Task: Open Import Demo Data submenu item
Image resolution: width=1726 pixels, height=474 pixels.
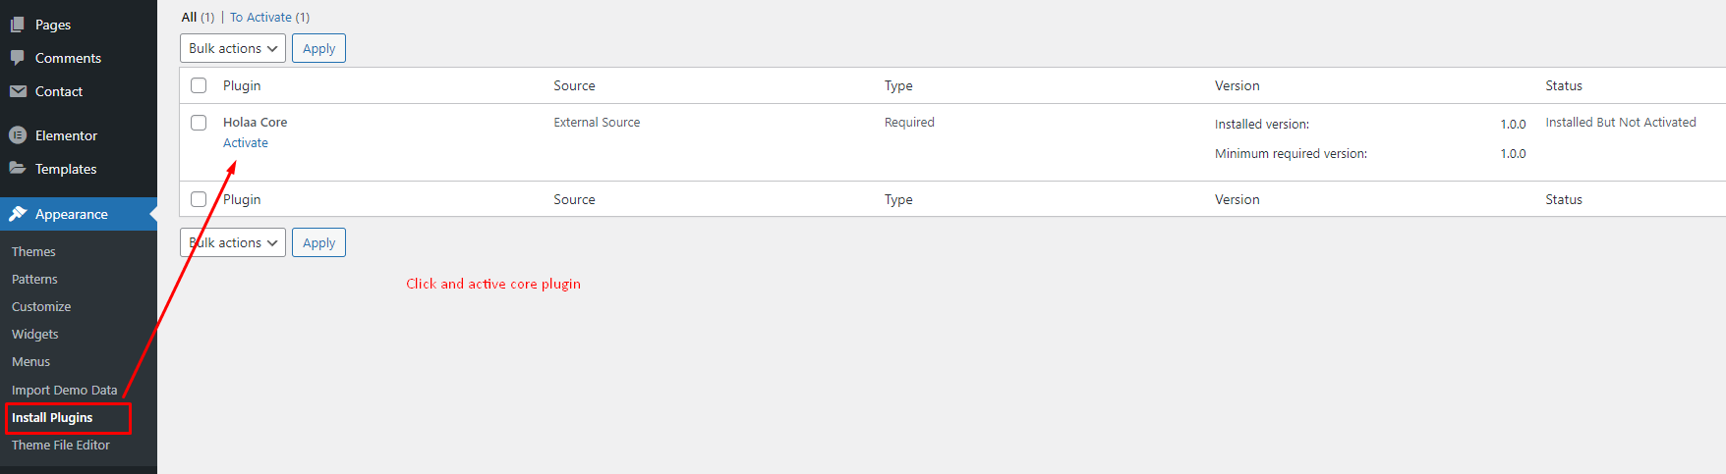Action: pyautogui.click(x=64, y=390)
